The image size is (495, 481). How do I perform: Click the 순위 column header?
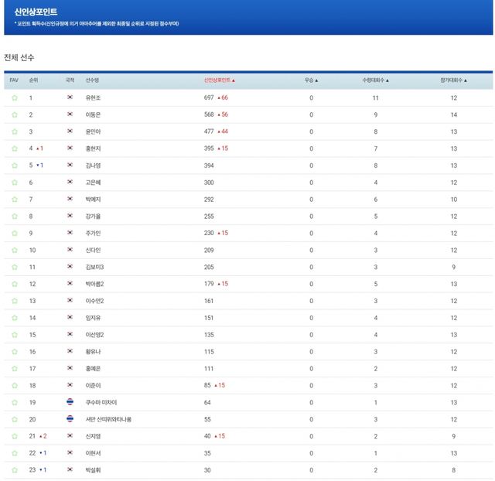[x=33, y=80]
